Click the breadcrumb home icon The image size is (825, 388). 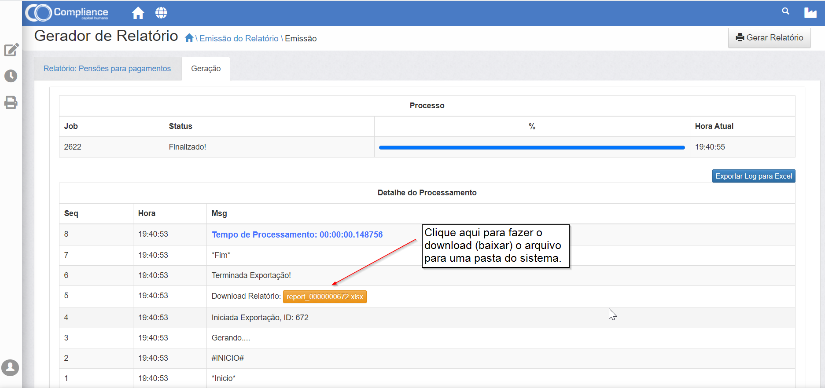[x=189, y=38]
